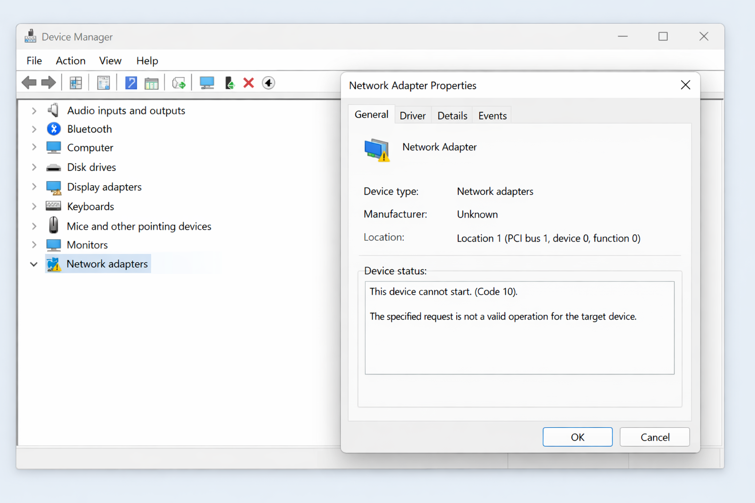
Task: Click the Help question mark toolbar icon
Action: click(131, 83)
